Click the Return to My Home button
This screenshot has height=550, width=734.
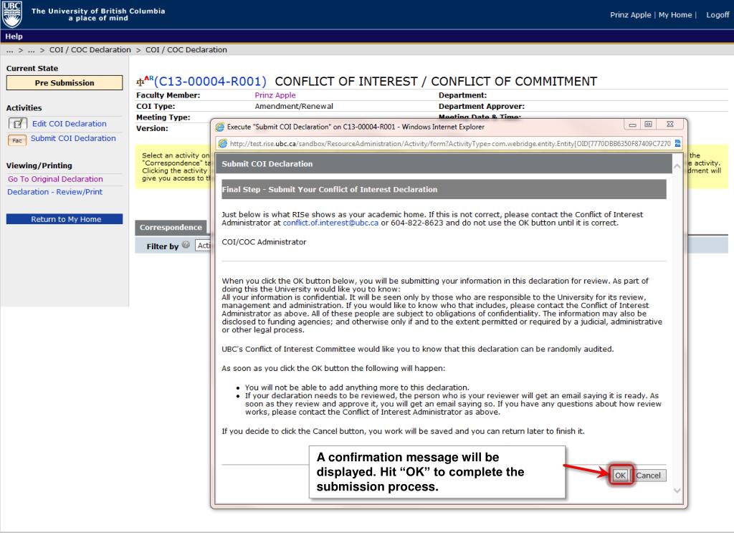[65, 219]
